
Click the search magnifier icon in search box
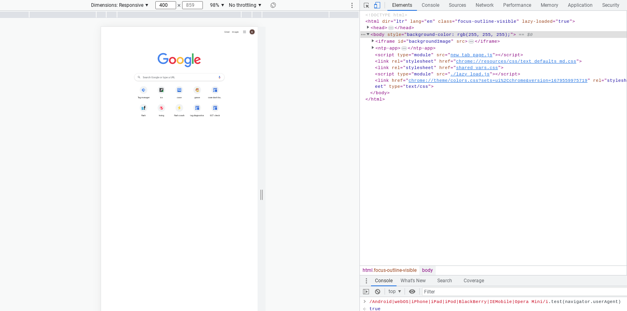click(139, 77)
